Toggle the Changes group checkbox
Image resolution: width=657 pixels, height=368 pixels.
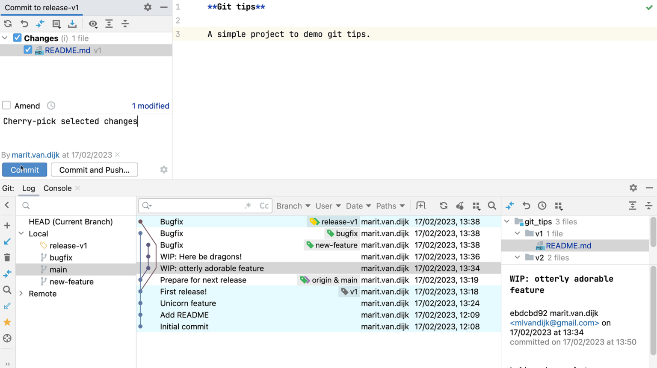pos(17,38)
